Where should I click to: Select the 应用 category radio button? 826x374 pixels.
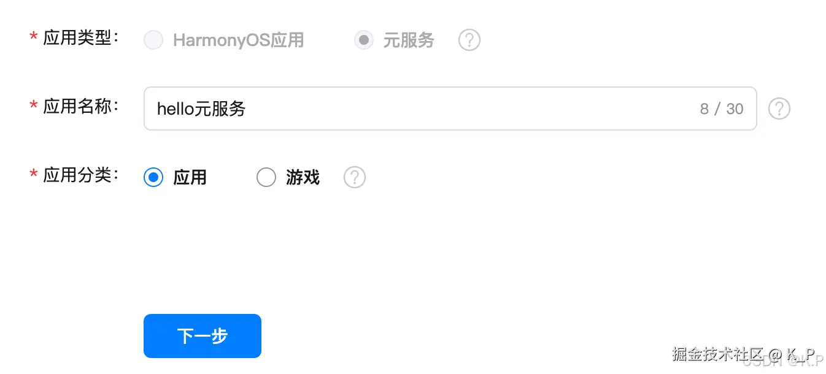[153, 177]
